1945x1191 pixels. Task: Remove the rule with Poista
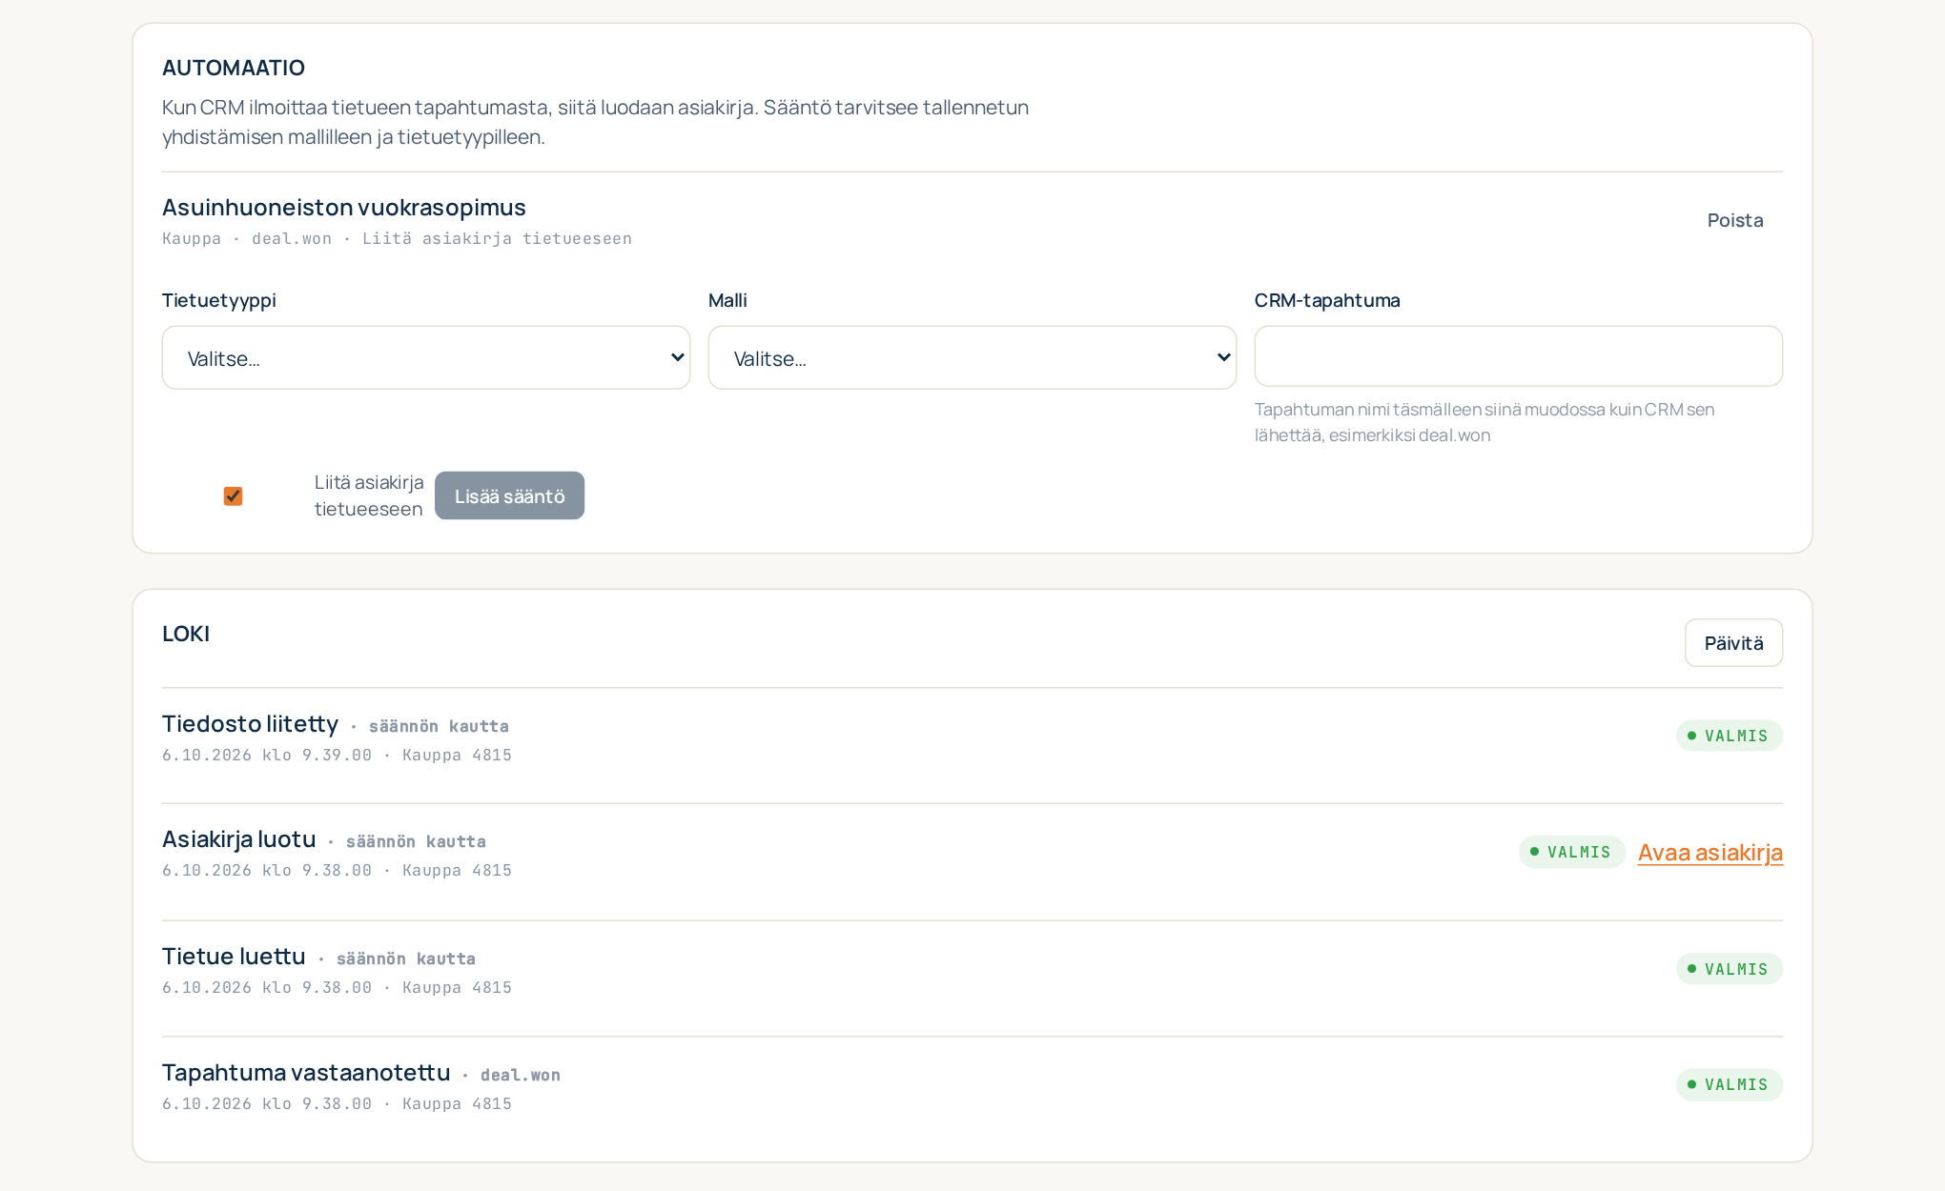(1735, 220)
